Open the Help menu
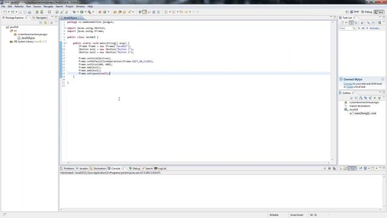 pos(90,6)
